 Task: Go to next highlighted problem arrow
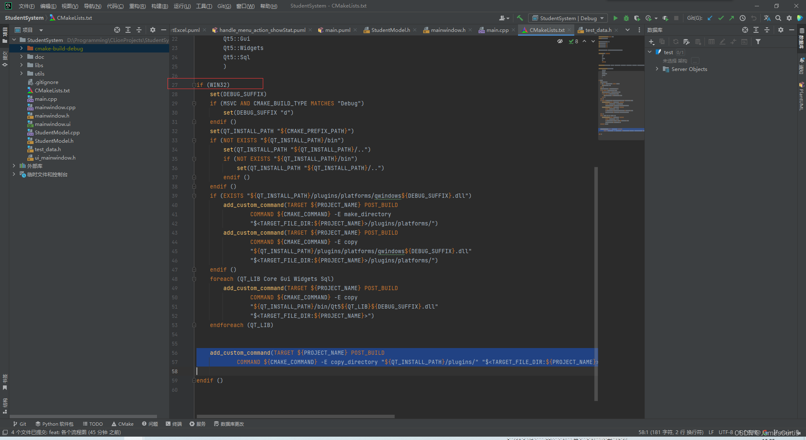(x=593, y=41)
